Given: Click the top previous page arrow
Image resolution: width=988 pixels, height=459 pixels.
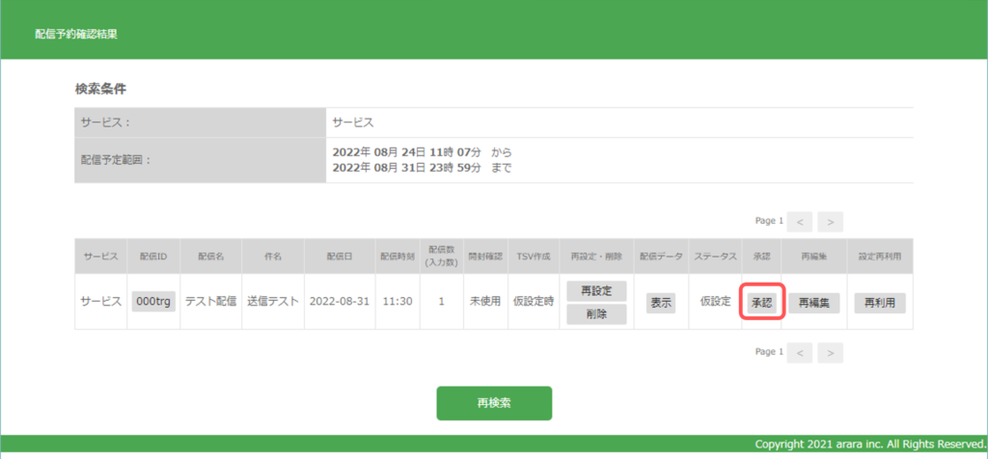Looking at the screenshot, I should tap(800, 222).
